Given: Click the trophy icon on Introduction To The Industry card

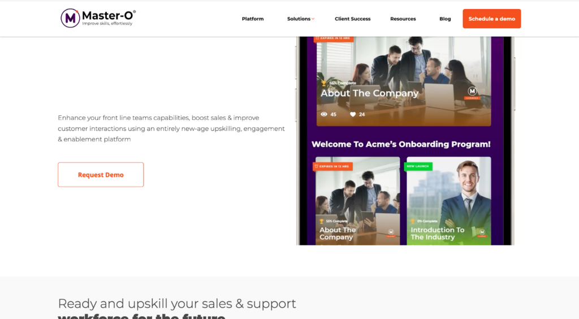Looking at the screenshot, I should click(x=413, y=221).
